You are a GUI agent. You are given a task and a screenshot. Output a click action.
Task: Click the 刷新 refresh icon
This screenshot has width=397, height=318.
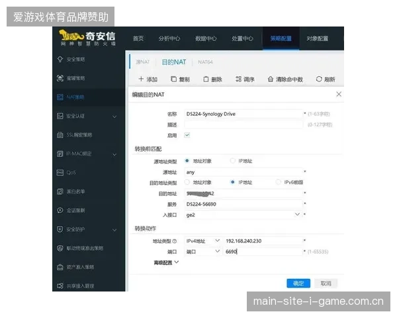(319, 79)
